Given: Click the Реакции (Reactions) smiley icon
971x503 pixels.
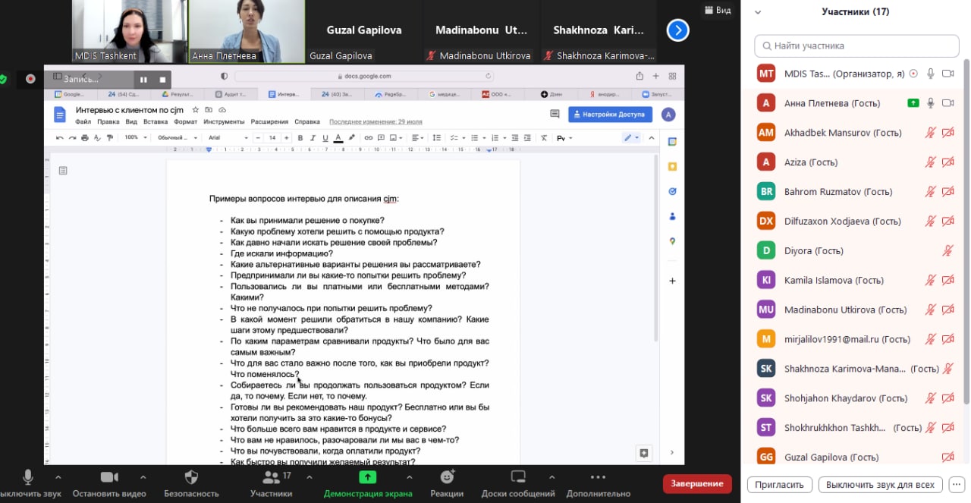Looking at the screenshot, I should pyautogui.click(x=447, y=477).
